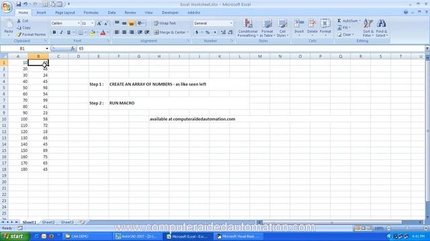Viewport: 430px width, 241px height.
Task: Toggle bottom vertical alignment
Action: click(x=132, y=23)
